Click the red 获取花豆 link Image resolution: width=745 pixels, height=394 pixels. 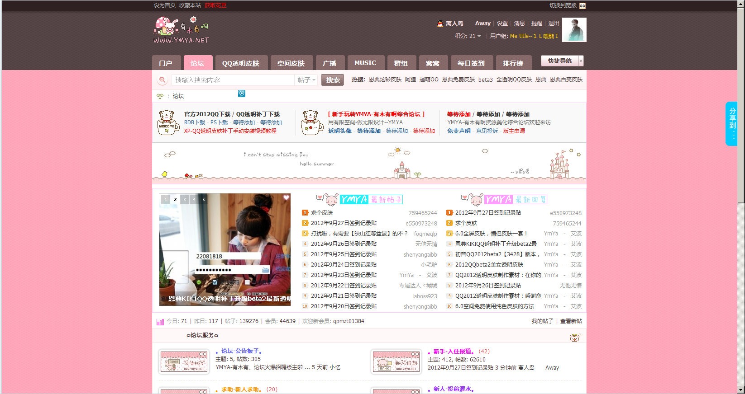215,5
